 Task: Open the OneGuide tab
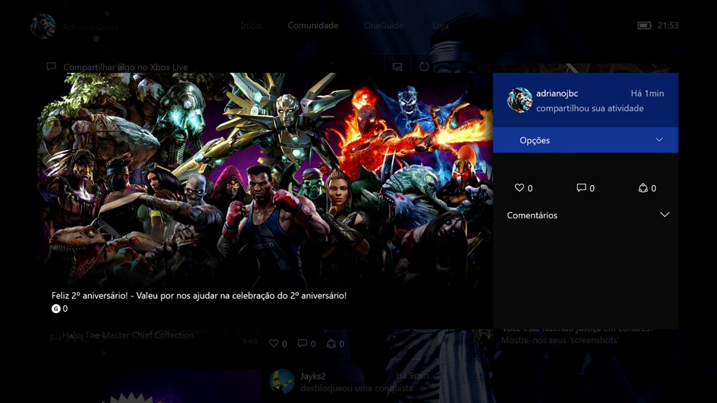[384, 26]
